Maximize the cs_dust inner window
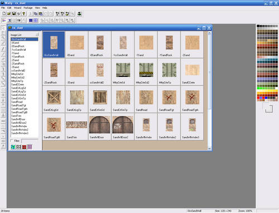 pos(204,28)
